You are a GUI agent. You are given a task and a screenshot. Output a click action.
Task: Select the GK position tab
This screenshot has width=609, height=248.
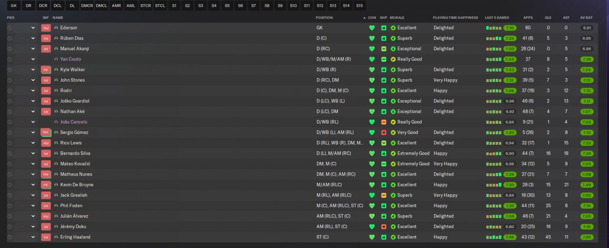[x=13, y=6]
